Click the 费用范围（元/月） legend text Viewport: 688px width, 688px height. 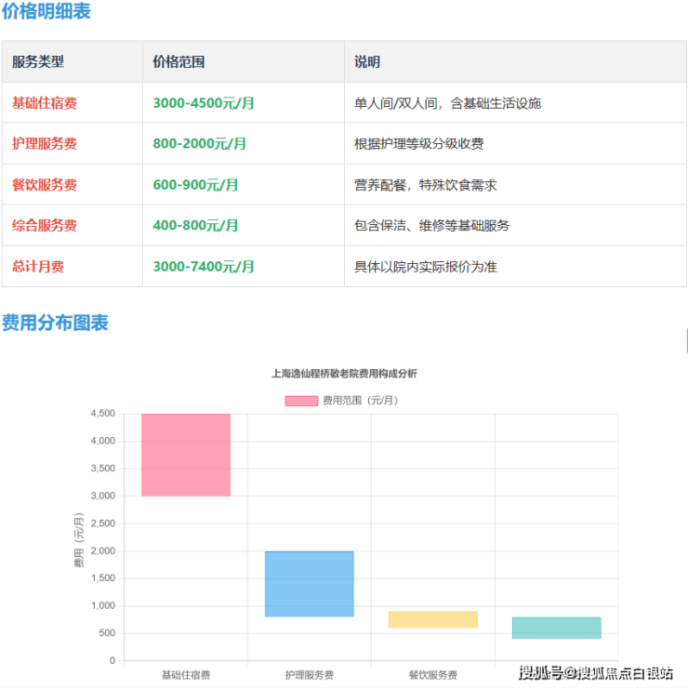tap(360, 401)
